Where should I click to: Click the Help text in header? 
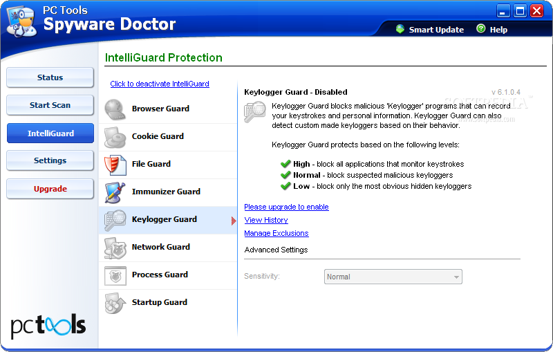498,30
